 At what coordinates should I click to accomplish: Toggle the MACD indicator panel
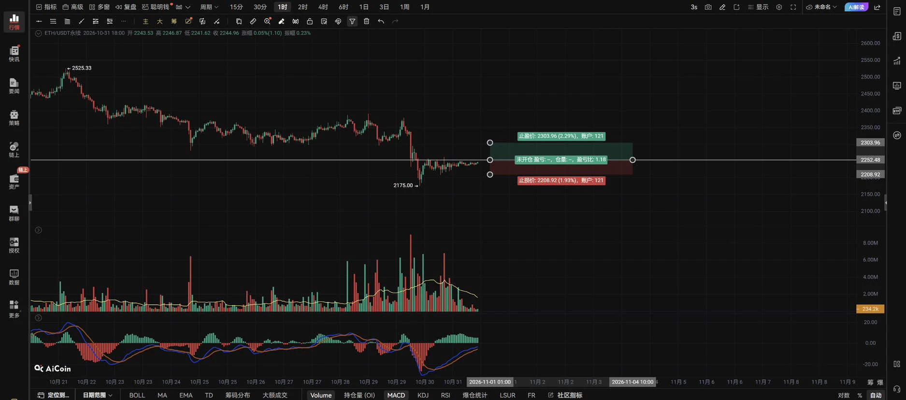tap(396, 395)
